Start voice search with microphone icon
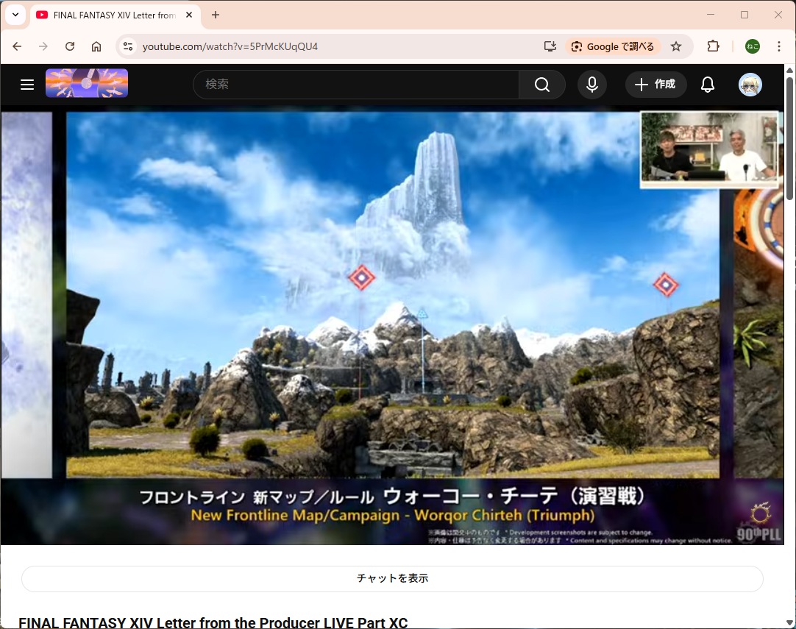This screenshot has width=796, height=629. click(x=592, y=85)
